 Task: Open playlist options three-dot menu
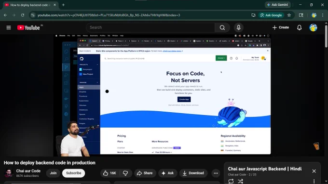[x=314, y=181]
